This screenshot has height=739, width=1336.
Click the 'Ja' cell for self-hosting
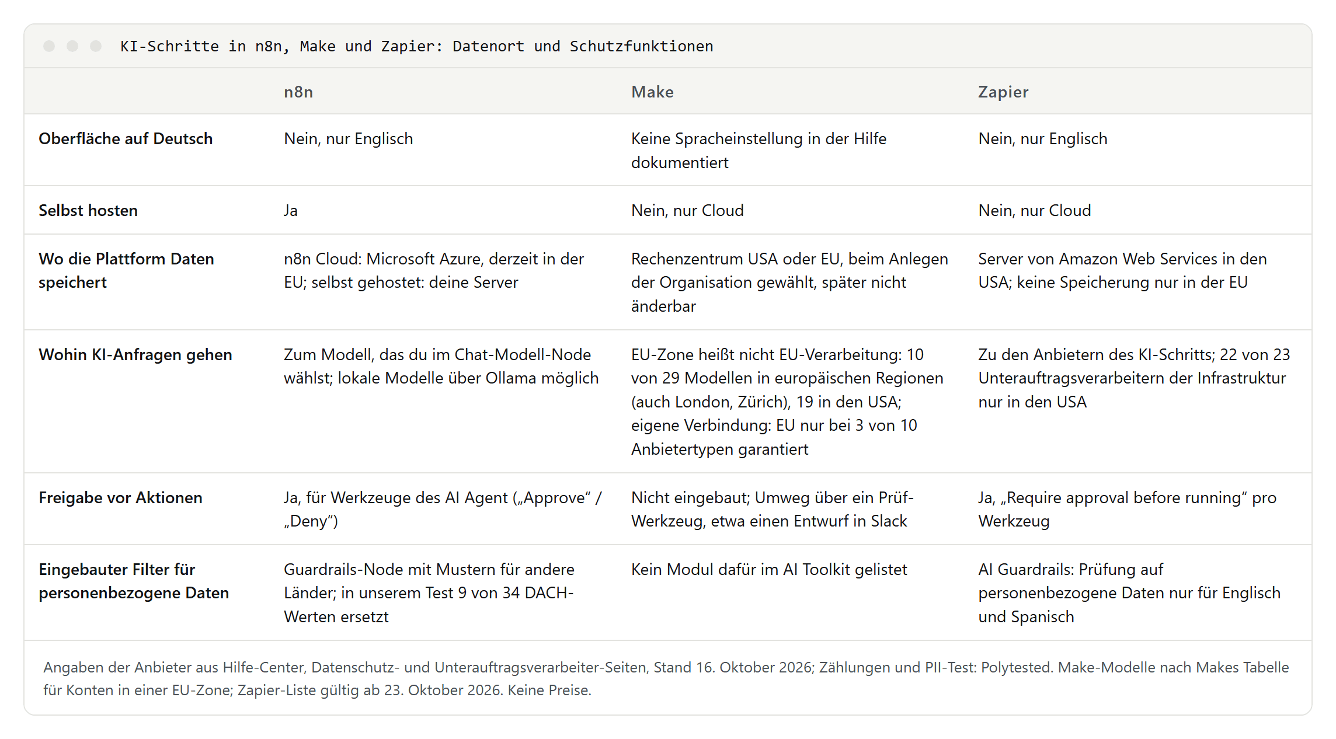[291, 210]
